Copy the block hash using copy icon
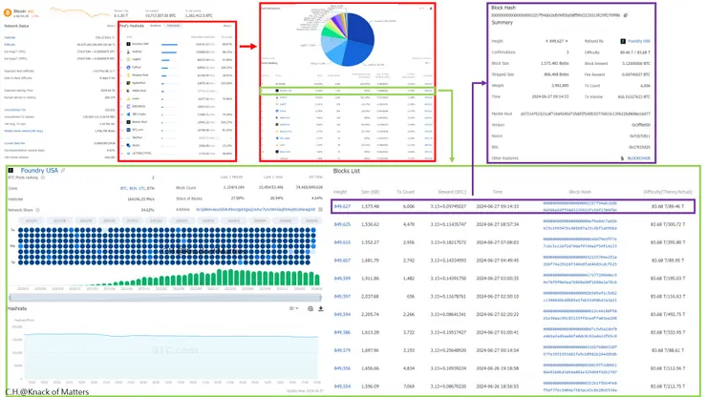Screen dimensions: 707x397 pos(626,15)
